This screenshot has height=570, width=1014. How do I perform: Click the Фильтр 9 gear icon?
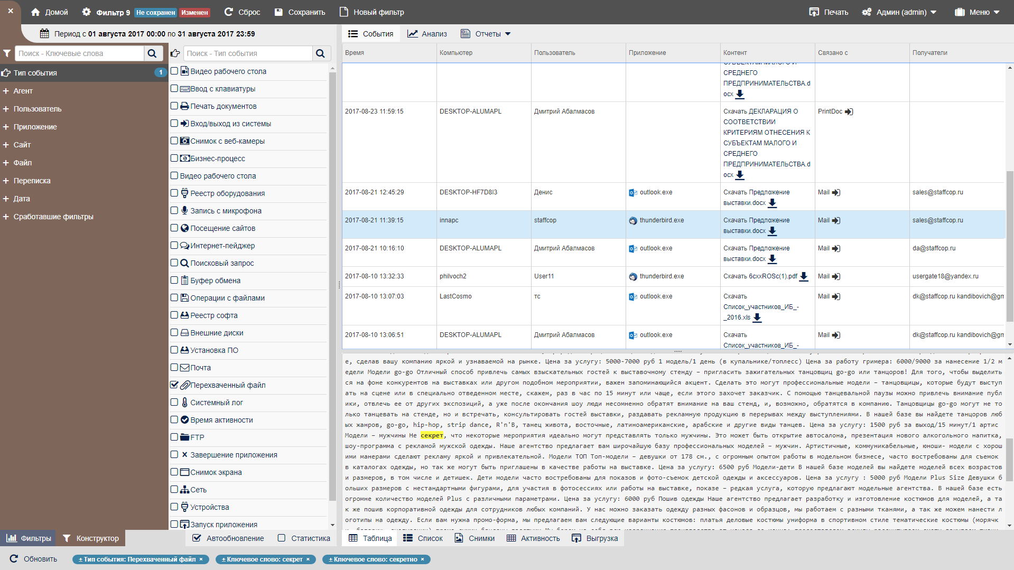(x=86, y=12)
